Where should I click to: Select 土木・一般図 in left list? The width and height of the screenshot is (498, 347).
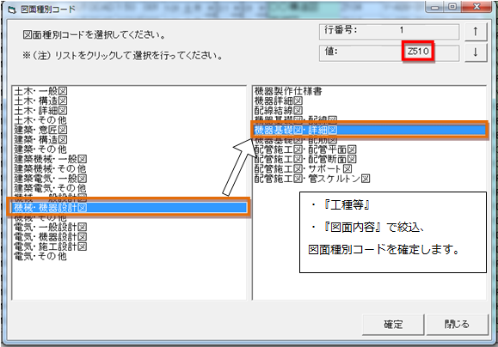(40, 91)
